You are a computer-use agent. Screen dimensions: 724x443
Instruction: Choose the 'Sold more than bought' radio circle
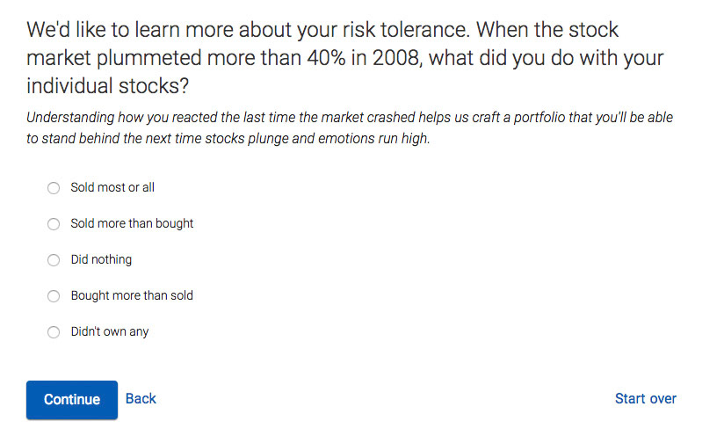pos(54,224)
